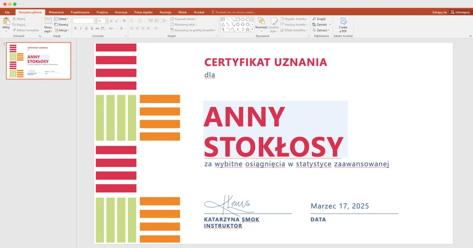This screenshot has height=248, width=473.
Task: Click the Resetuj slide button
Action: click(61, 24)
